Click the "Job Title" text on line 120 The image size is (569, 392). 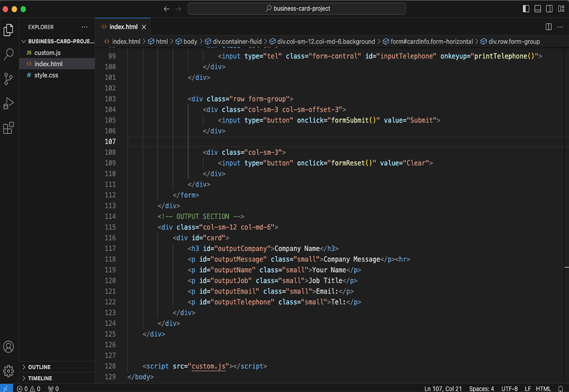(325, 281)
